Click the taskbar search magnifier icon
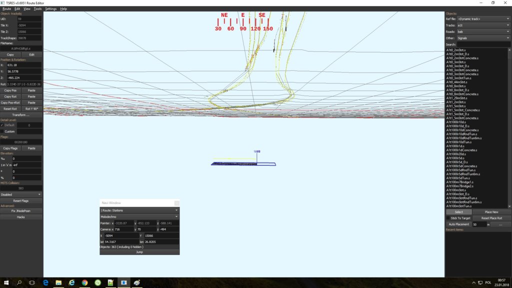The width and height of the screenshot is (512, 288). point(19,282)
